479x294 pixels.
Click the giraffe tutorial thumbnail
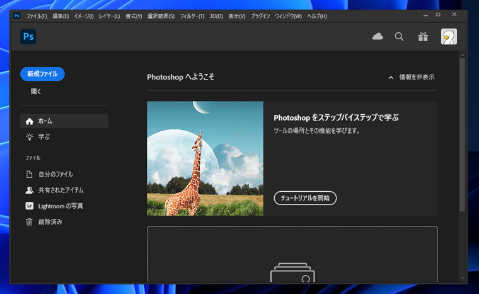[205, 158]
